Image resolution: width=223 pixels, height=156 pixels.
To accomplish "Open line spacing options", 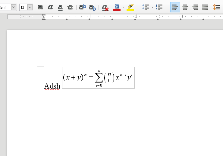I will 217,7.
